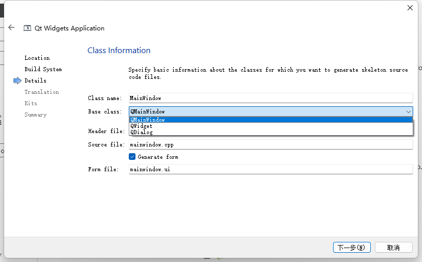This screenshot has height=262, width=422.
Task: Click the Class name label
Action: pos(105,98)
